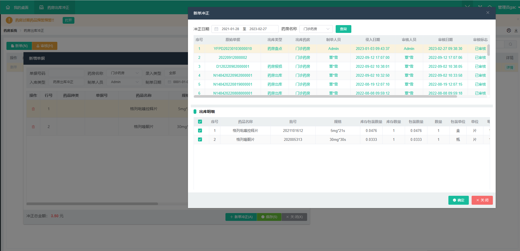520x251 pixels.
Task: Click the 录入日期 column header
Action: (x=373, y=40)
